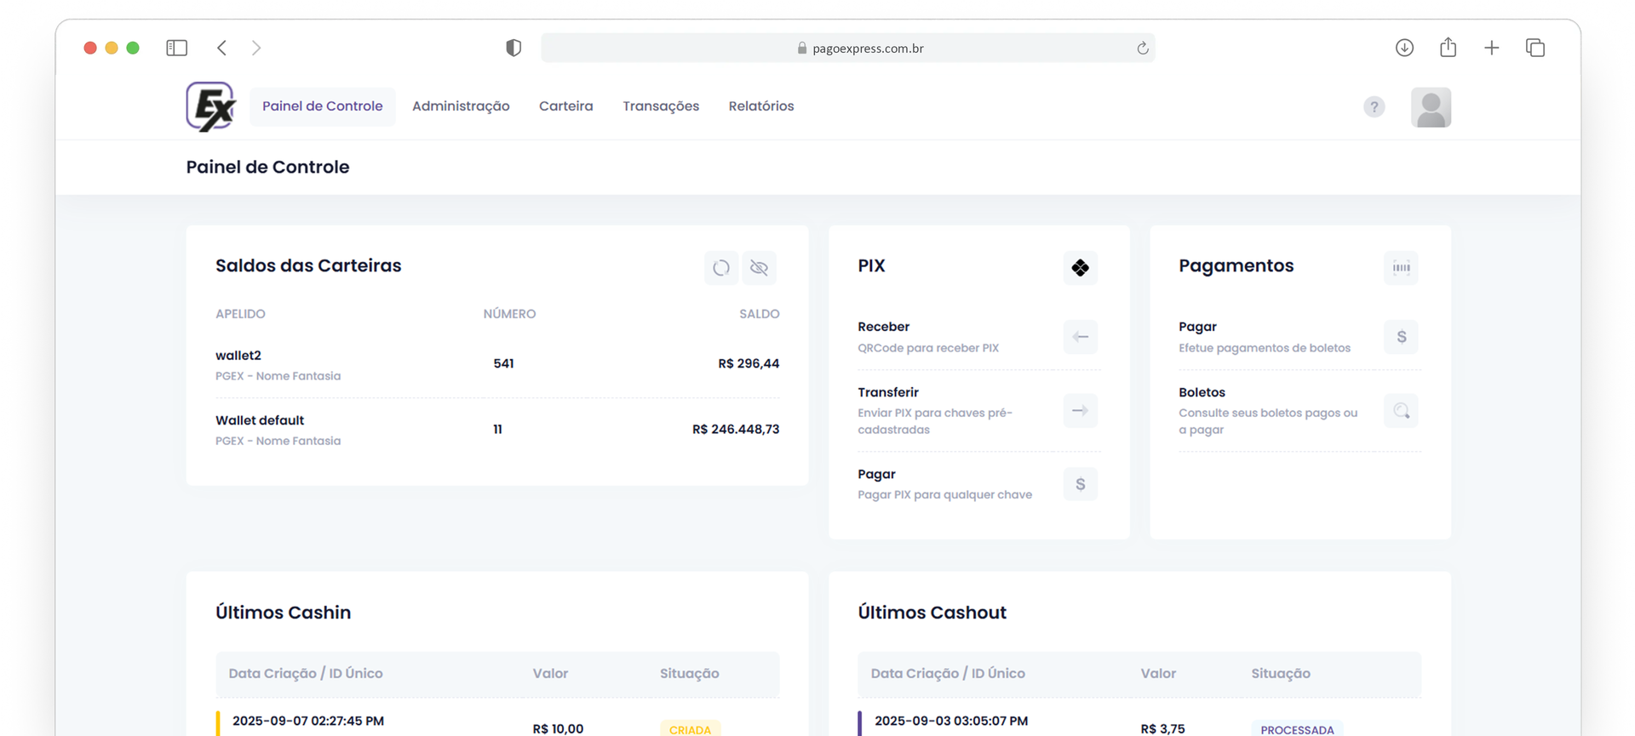Open Receber PIX via the left arrow icon
The image size is (1635, 736).
[1080, 337]
